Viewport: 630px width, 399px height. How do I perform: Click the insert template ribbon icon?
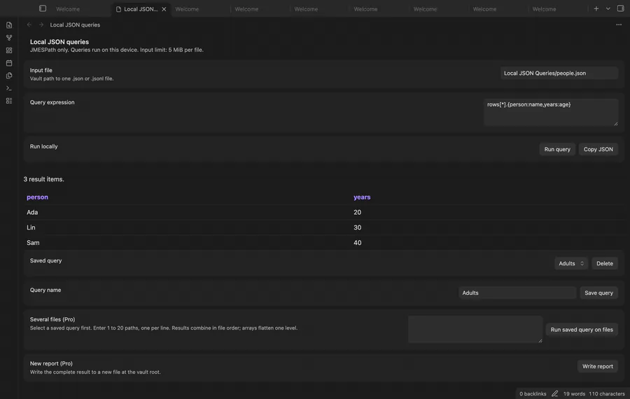(9, 76)
